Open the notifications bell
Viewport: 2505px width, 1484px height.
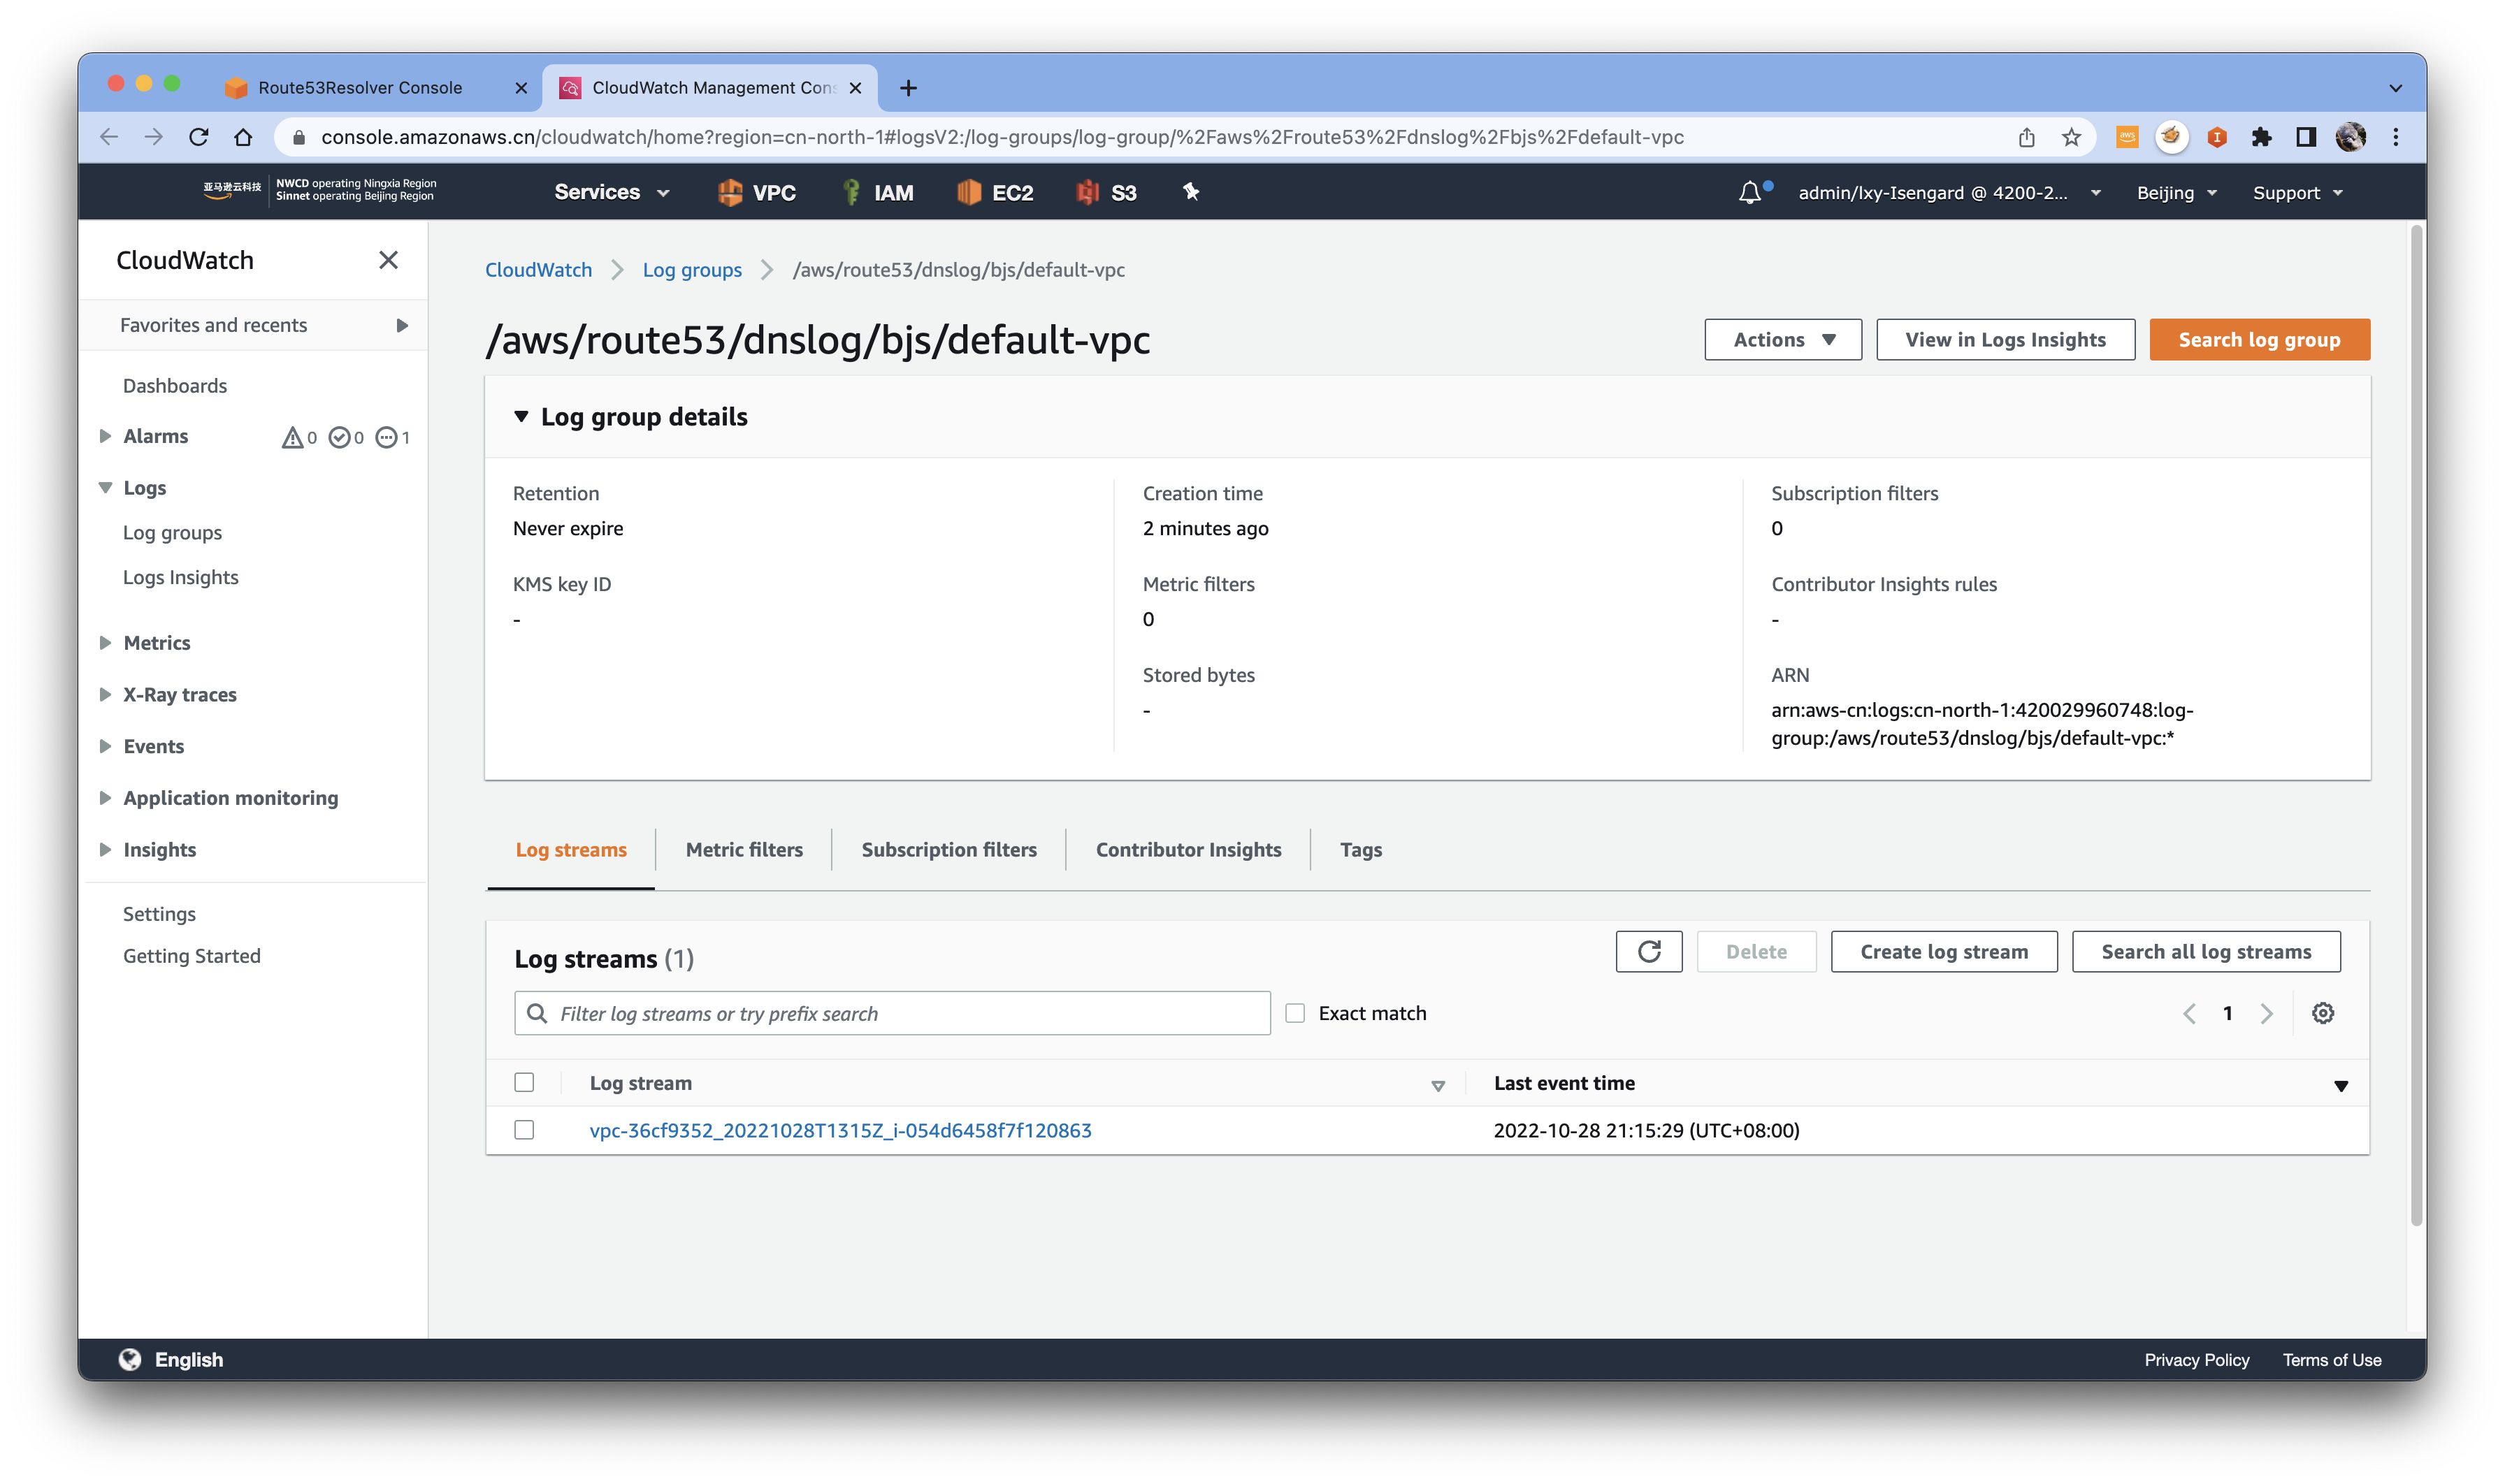click(1749, 192)
